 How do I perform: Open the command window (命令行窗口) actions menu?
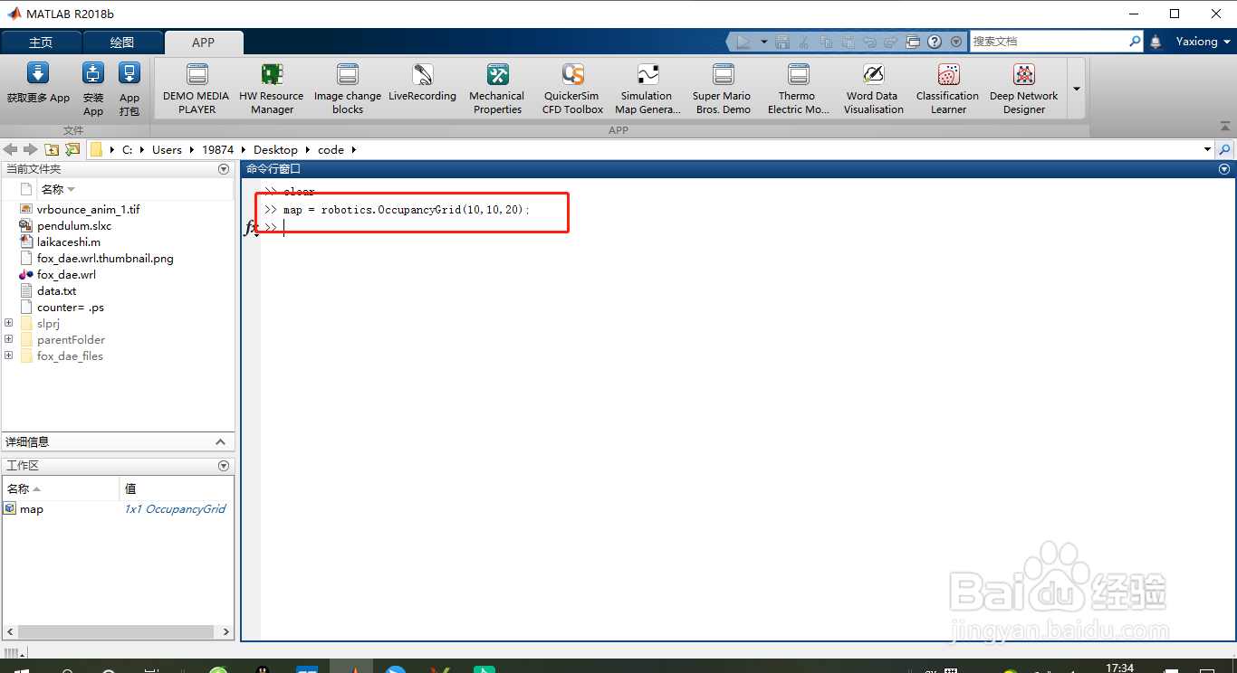[1224, 169]
